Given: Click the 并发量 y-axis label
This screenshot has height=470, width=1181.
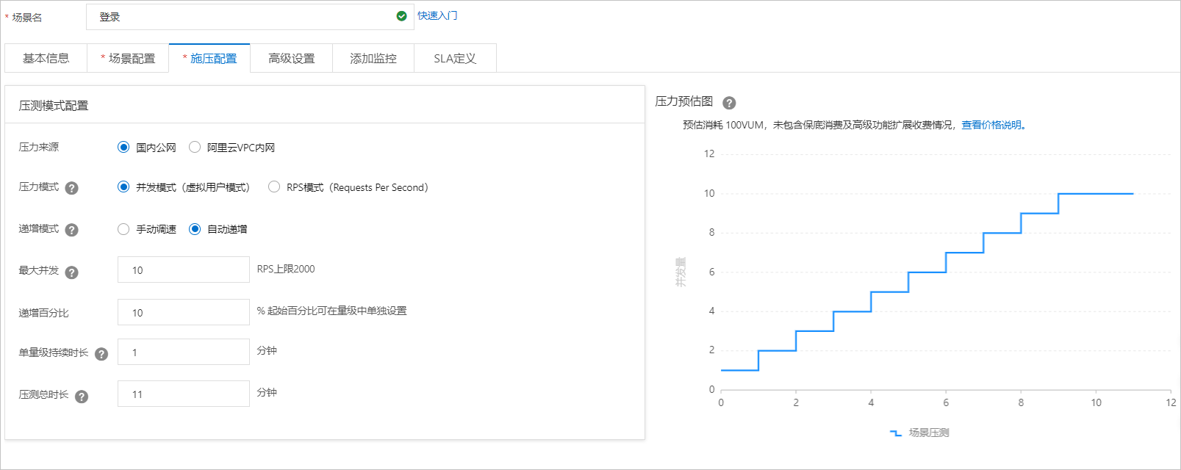Looking at the screenshot, I should (x=681, y=272).
